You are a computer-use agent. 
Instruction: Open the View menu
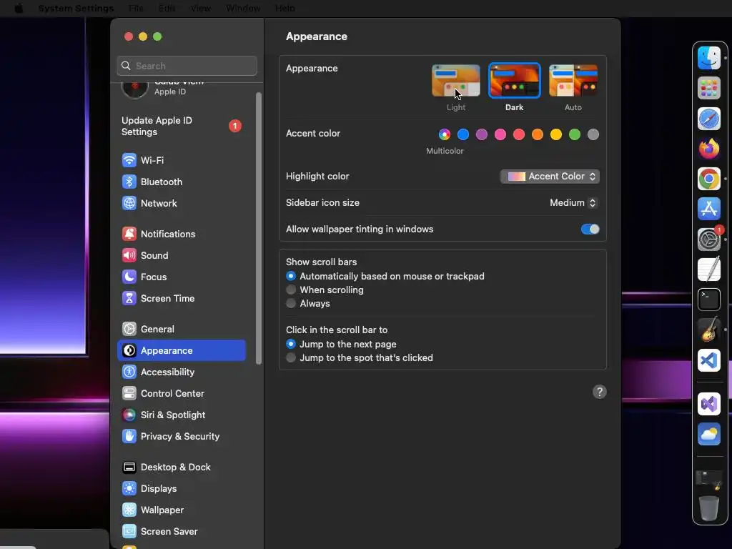tap(200, 9)
